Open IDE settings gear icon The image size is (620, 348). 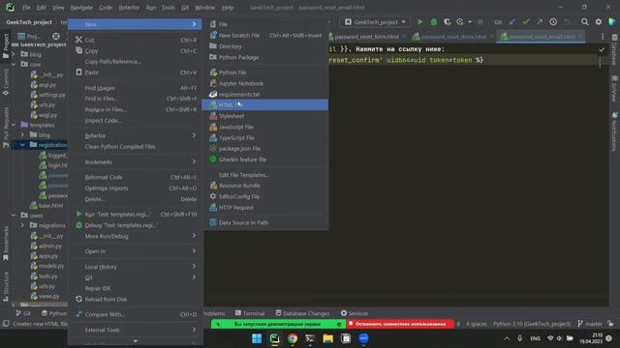click(x=599, y=22)
